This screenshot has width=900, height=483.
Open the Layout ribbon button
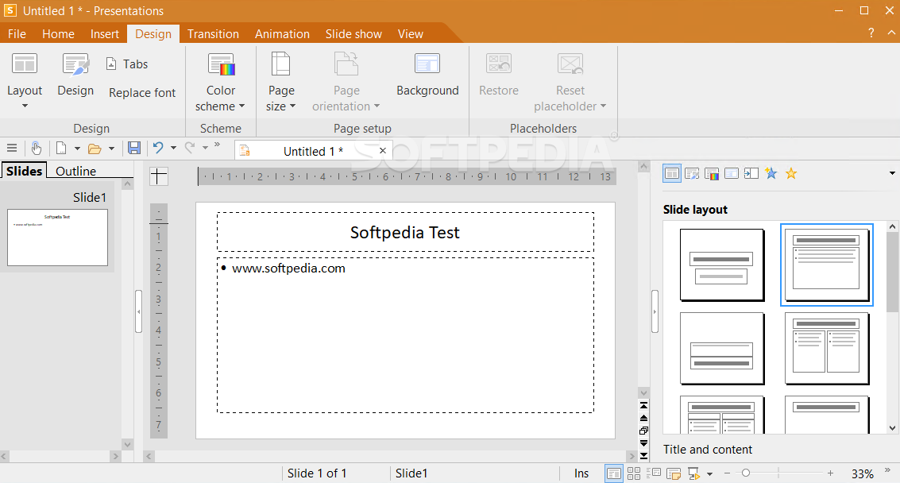[x=24, y=80]
